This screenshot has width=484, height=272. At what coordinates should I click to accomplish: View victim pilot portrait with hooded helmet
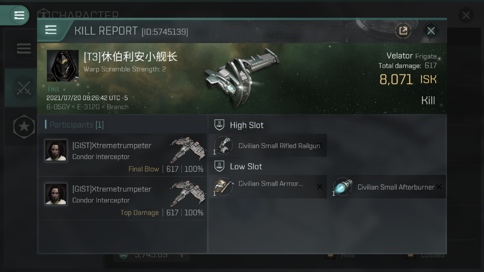coord(63,66)
